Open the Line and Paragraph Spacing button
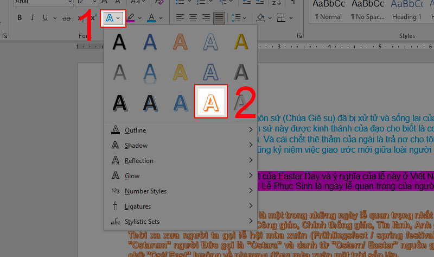 (x=235, y=18)
